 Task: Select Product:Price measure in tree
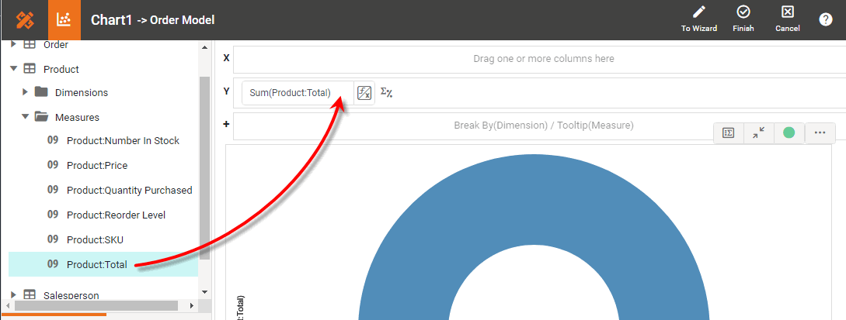tap(96, 165)
